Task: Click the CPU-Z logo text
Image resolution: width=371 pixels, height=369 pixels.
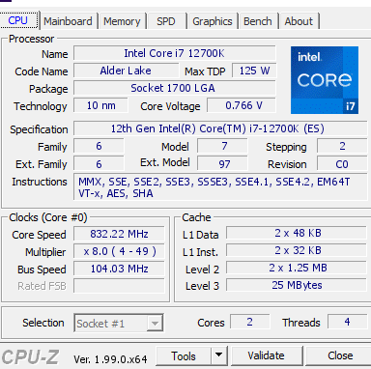Action: [30, 357]
